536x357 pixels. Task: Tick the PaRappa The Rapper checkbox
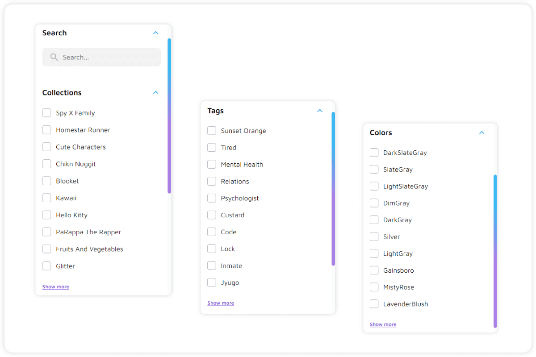(47, 232)
